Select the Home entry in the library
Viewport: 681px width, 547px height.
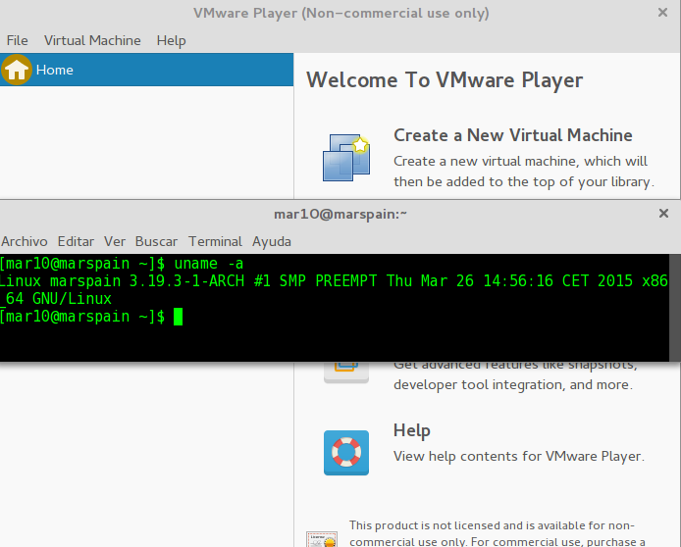pyautogui.click(x=147, y=70)
